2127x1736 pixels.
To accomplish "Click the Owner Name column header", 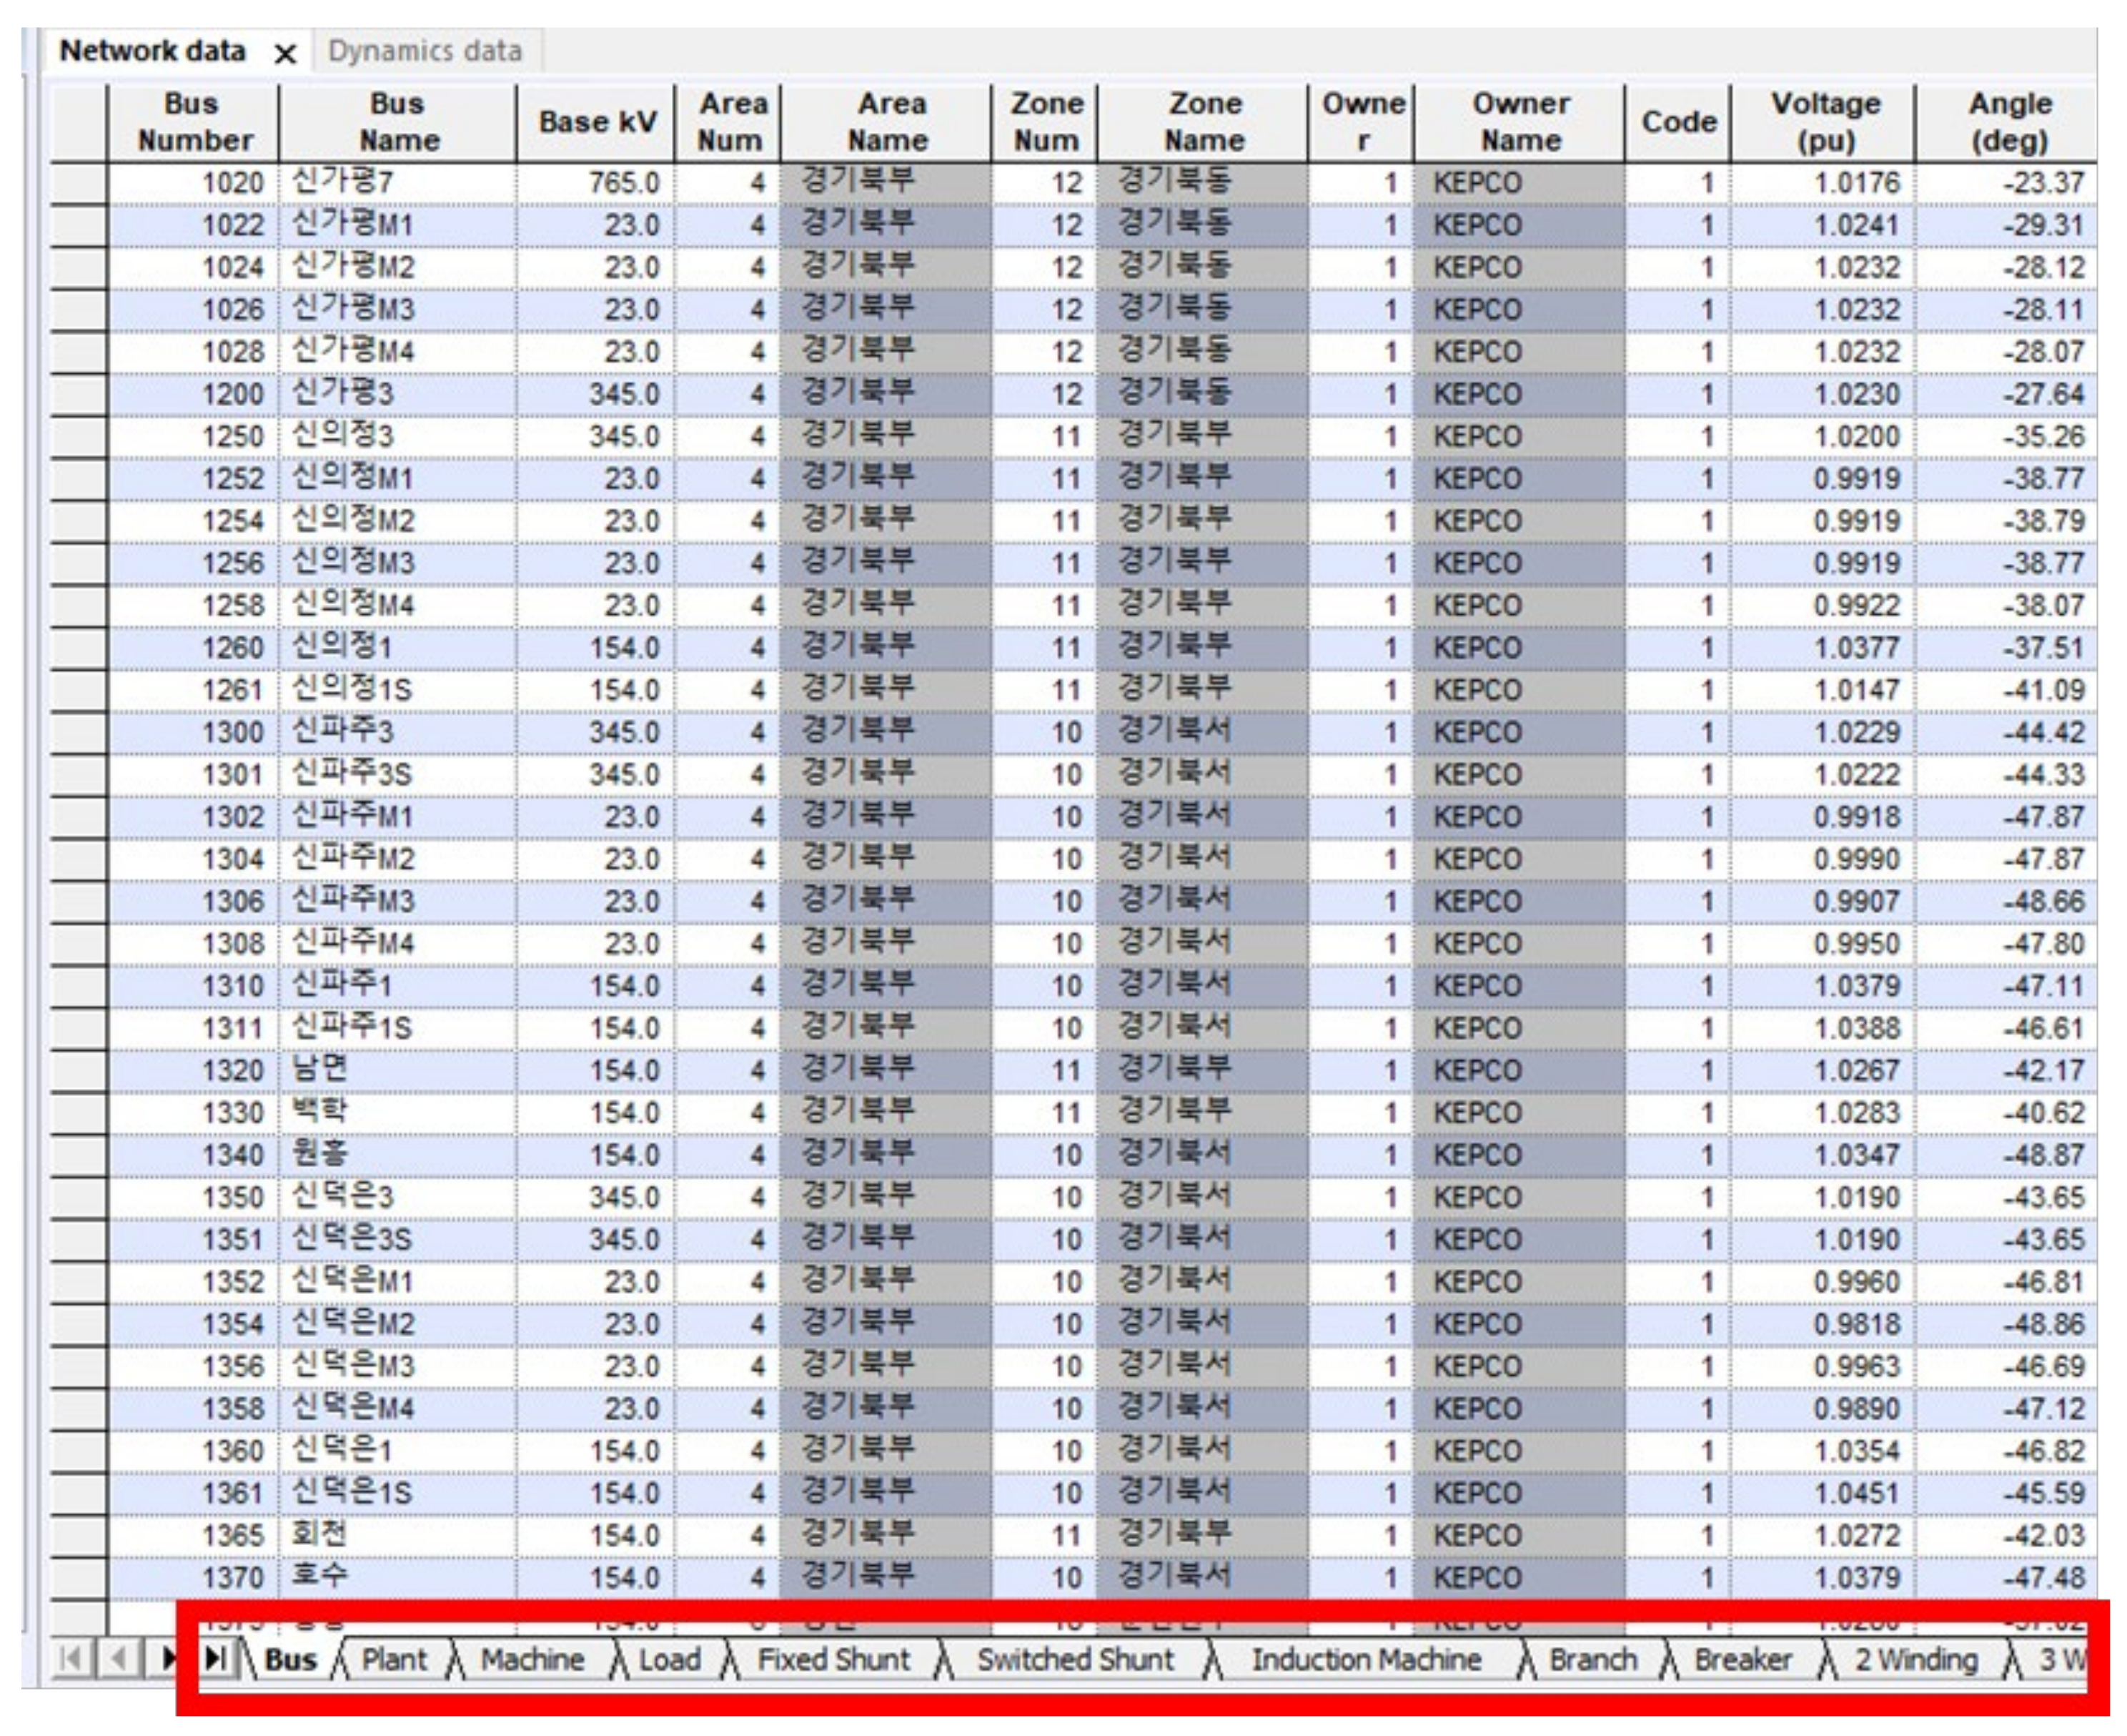I will (1520, 122).
